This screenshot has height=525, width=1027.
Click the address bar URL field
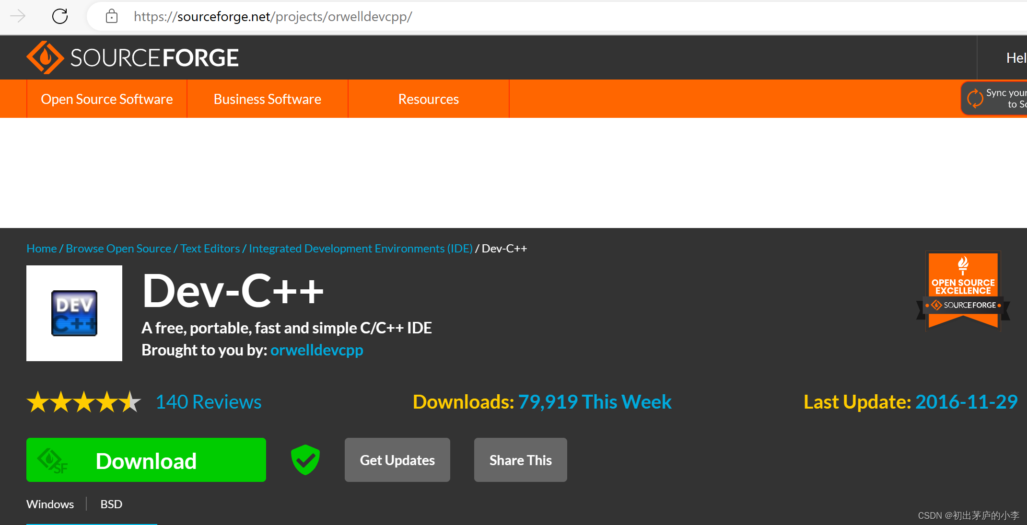click(x=556, y=16)
